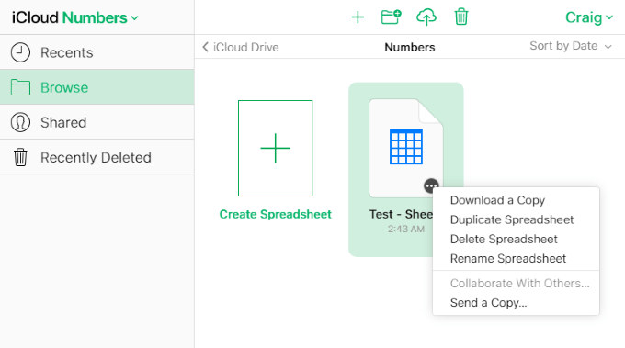Click the trash icon beside Recently Deleted
The height and width of the screenshot is (348, 625).
pos(20,157)
